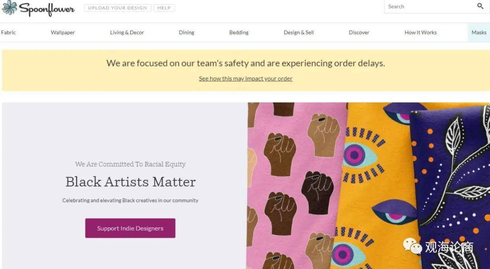Click the Spoonflower flower logo icon
Image resolution: width=490 pixels, height=269 pixels.
click(10, 8)
